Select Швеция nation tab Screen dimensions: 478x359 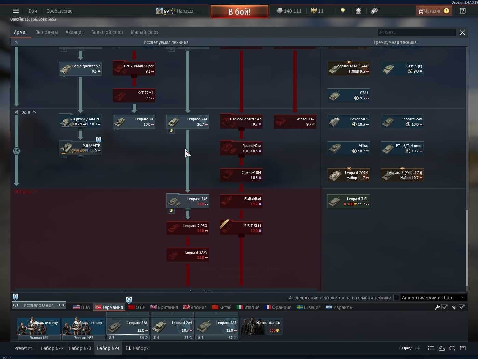[x=309, y=307]
